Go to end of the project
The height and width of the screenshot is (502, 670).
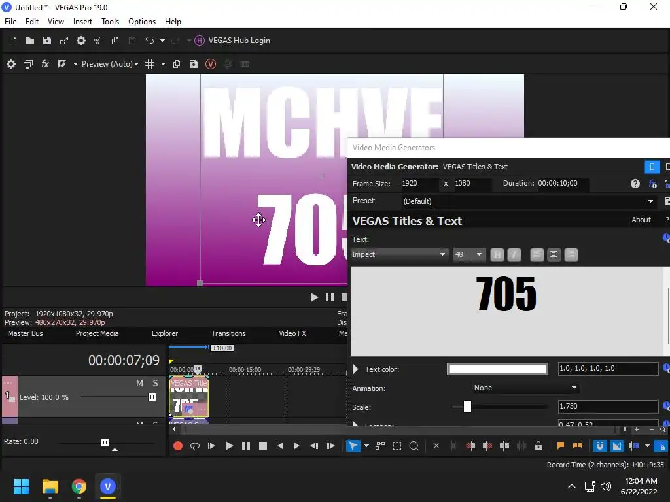[297, 446]
